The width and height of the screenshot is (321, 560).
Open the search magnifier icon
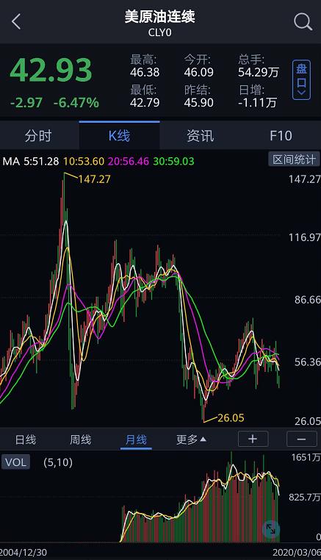click(303, 22)
